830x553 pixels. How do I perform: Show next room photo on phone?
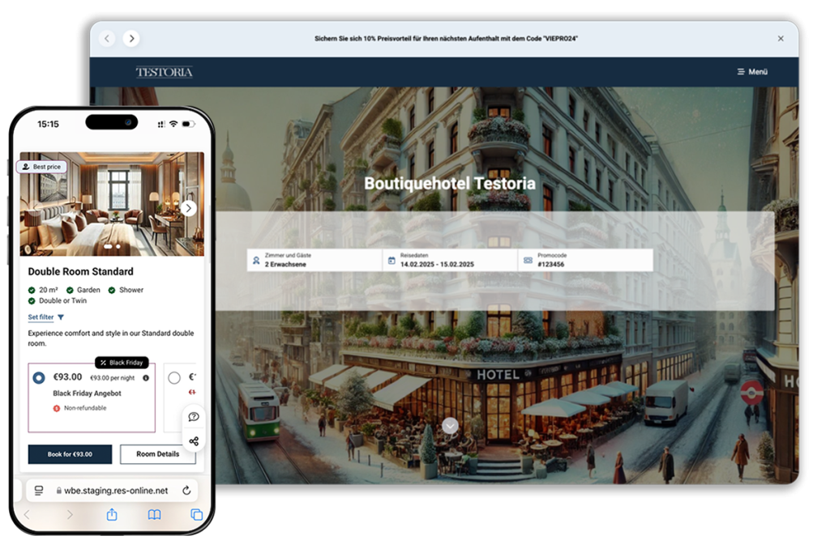tap(188, 208)
